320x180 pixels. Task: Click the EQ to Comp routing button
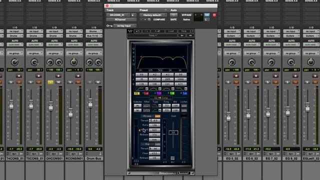click(161, 98)
